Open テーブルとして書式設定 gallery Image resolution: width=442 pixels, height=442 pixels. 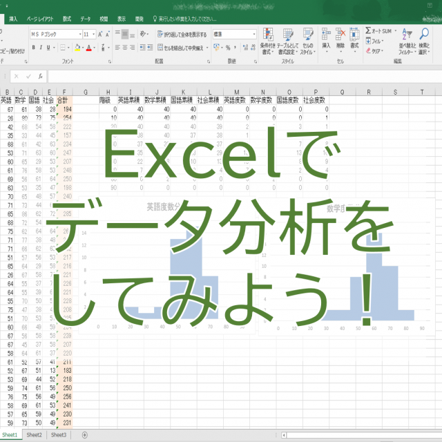(x=287, y=41)
